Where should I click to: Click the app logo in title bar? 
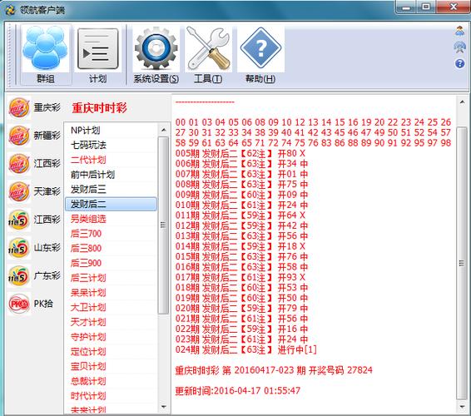tap(11, 10)
